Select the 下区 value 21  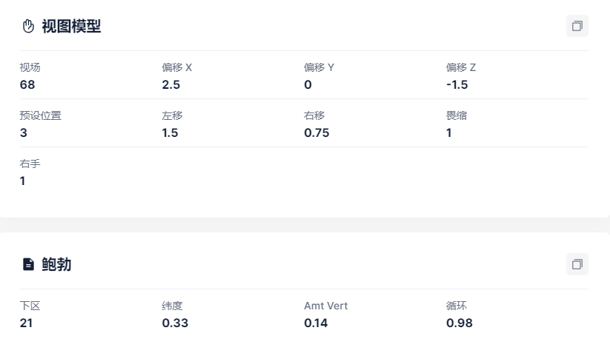pyautogui.click(x=26, y=323)
